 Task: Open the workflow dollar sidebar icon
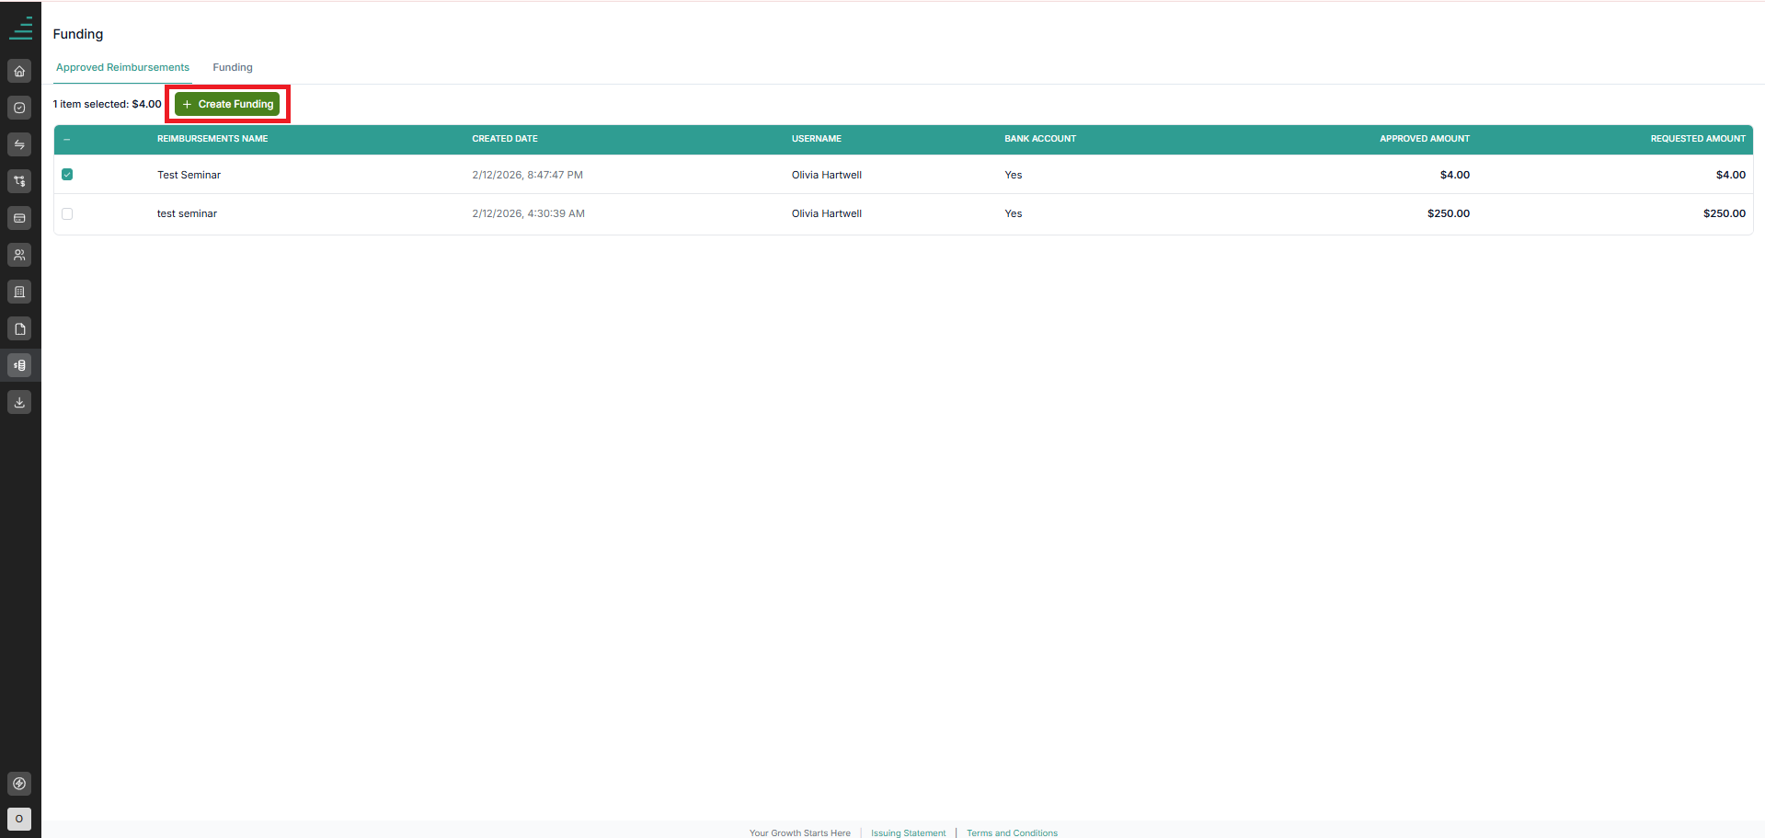point(19,181)
